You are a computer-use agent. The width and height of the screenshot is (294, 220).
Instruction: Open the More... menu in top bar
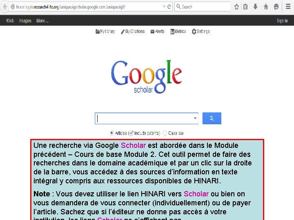pos(42,21)
